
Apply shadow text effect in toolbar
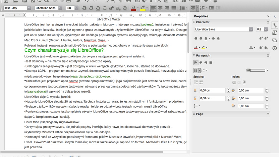125,8
